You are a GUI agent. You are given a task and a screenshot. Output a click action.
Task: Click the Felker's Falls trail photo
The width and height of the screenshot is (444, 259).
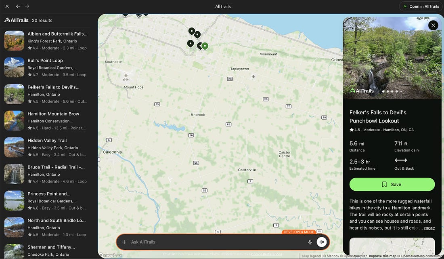coord(392,58)
